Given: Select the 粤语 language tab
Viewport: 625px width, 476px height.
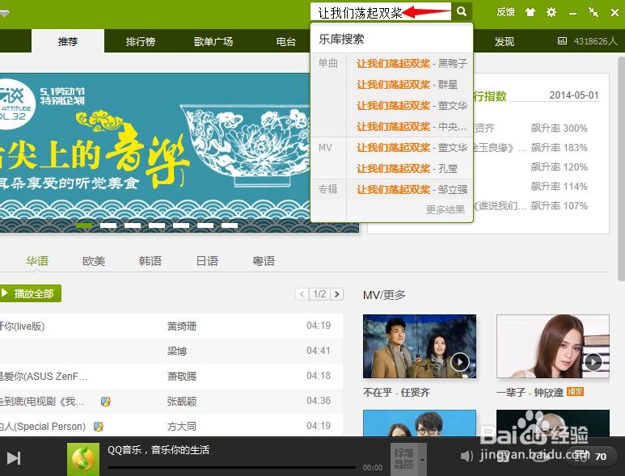Looking at the screenshot, I should point(264,261).
